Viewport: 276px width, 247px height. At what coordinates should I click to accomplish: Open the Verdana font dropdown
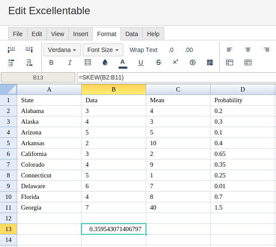pyautogui.click(x=62, y=50)
